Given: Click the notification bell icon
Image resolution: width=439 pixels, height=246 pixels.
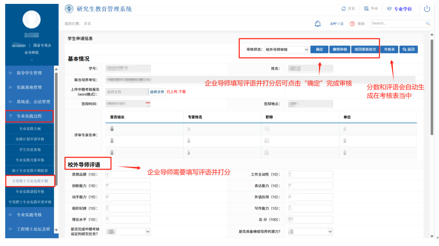Looking at the screenshot, I should coord(318,24).
